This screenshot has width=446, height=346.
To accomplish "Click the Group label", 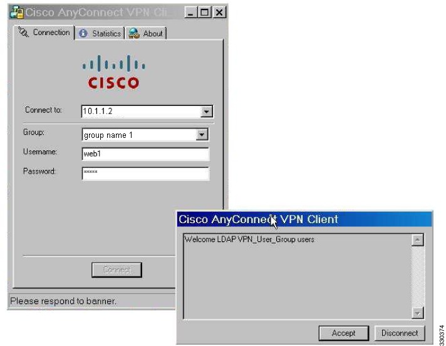I will point(34,132).
